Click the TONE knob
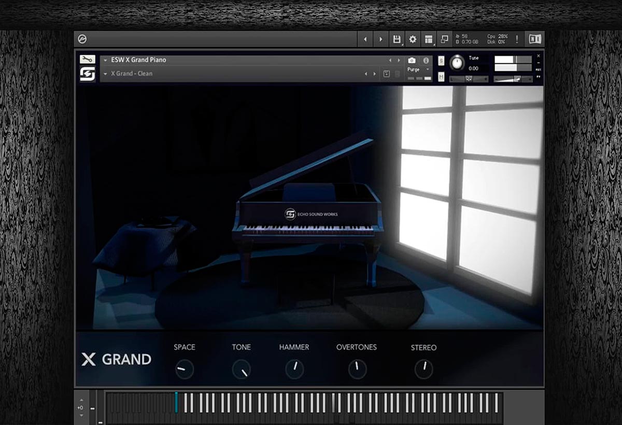Viewport: 622px width, 425px height. (x=241, y=369)
